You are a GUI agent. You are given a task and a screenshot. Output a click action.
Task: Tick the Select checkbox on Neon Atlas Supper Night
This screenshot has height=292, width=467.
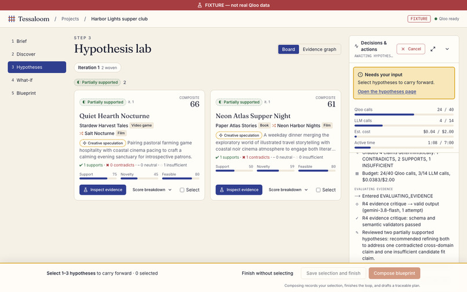(x=318, y=190)
